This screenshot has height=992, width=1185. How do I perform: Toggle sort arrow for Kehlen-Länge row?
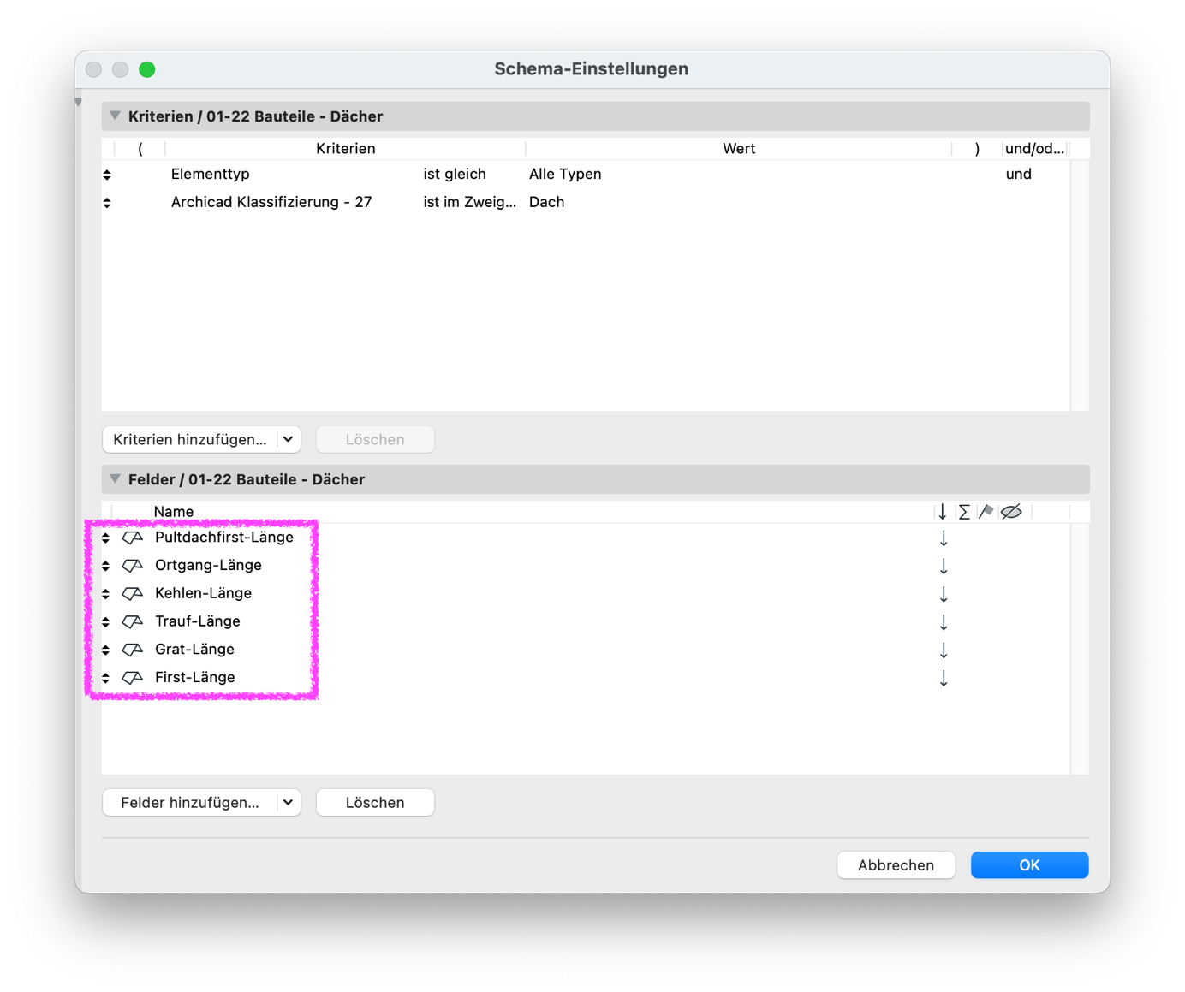[944, 594]
